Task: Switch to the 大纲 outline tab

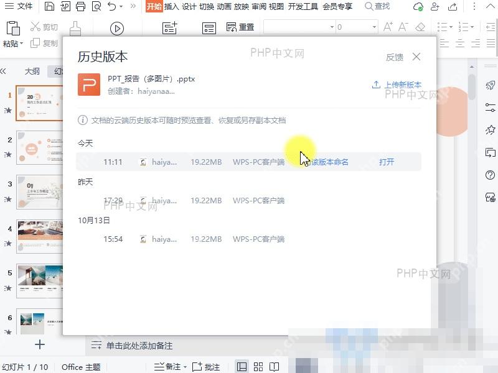Action: (x=32, y=71)
